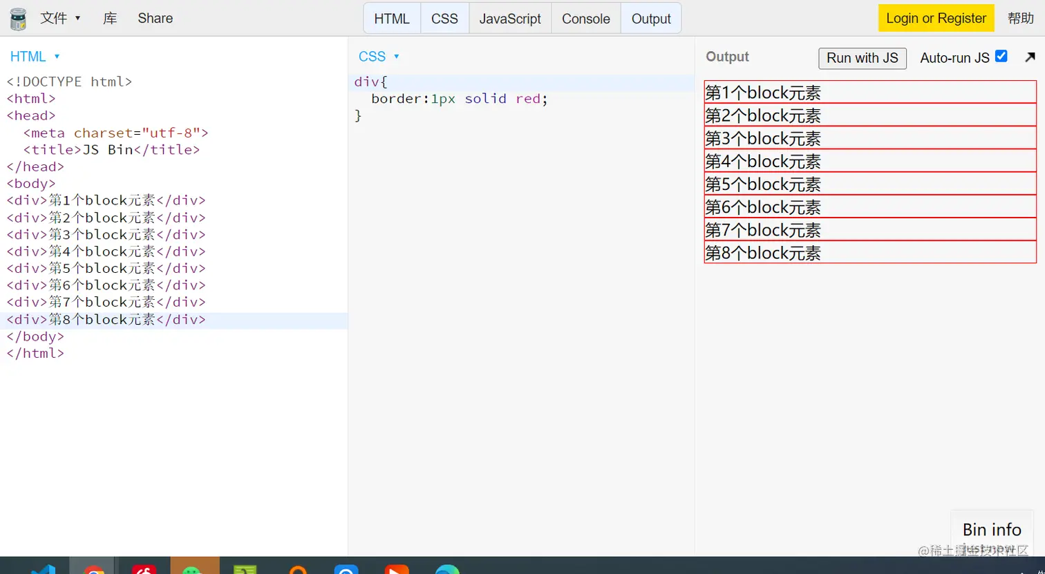Click the <div>第6个block元素</div> code line
Viewport: 1045px width, 574px height.
pos(106,285)
